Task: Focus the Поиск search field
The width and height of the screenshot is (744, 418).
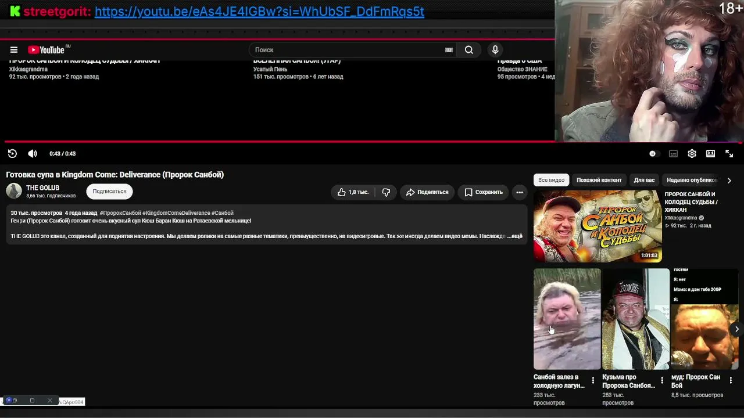Action: (347, 50)
